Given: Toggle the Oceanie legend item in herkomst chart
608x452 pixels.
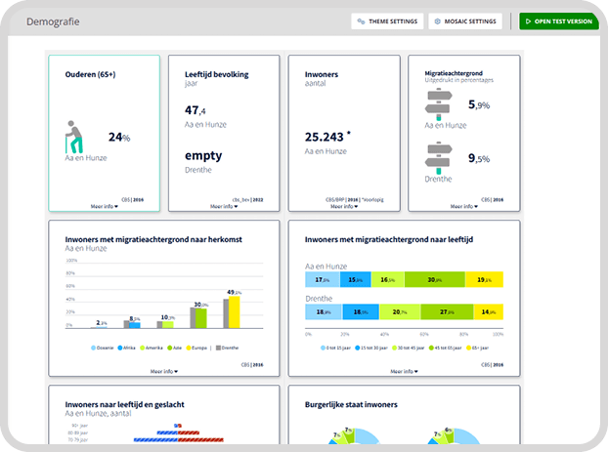Looking at the screenshot, I should (106, 348).
